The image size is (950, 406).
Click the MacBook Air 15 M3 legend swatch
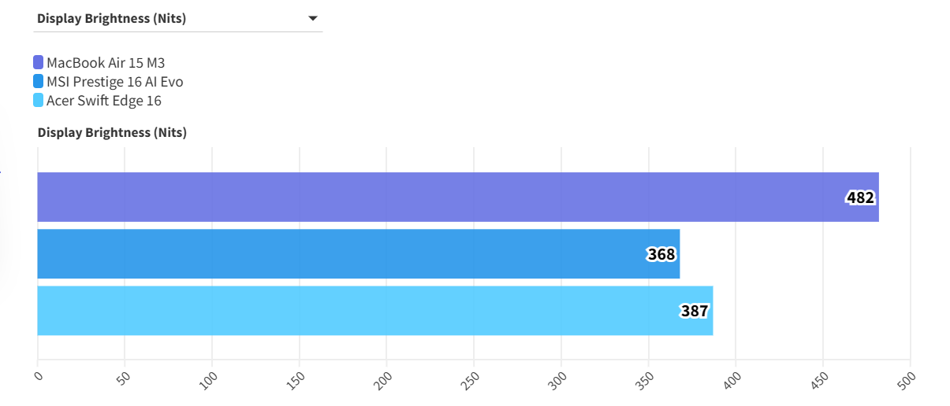click(39, 63)
